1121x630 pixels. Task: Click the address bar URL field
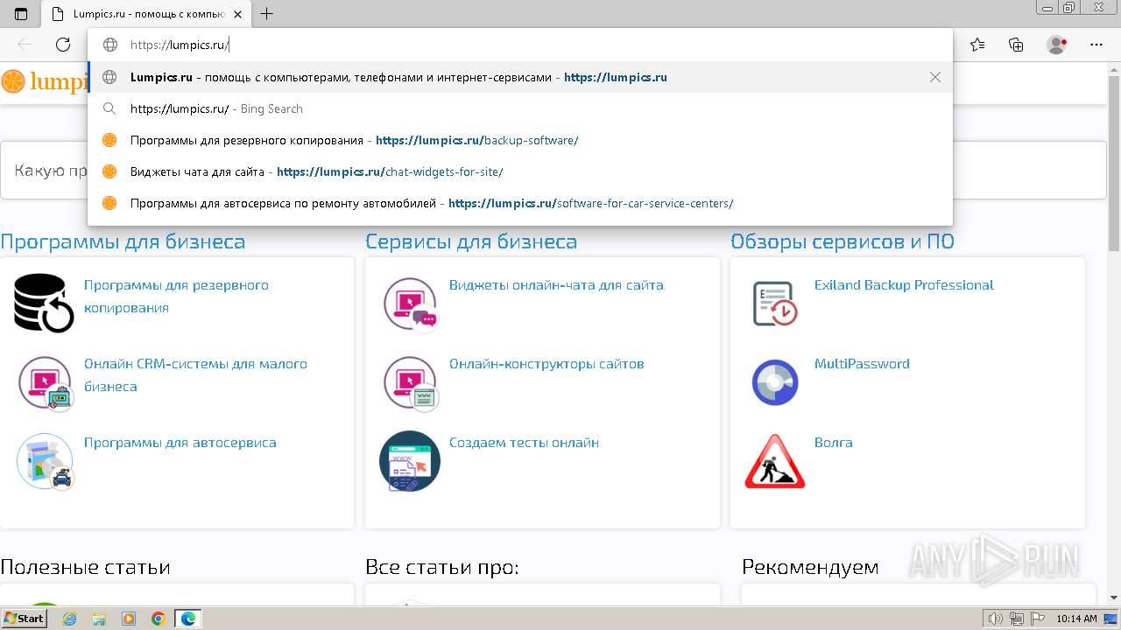(x=520, y=45)
